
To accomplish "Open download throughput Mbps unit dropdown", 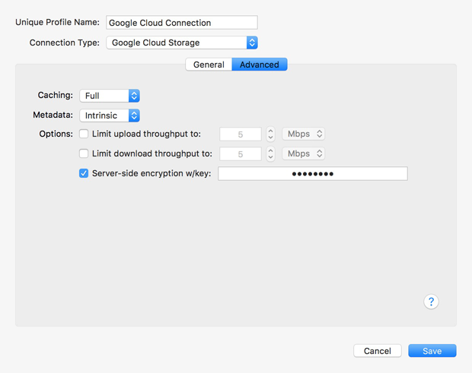I will (x=304, y=153).
